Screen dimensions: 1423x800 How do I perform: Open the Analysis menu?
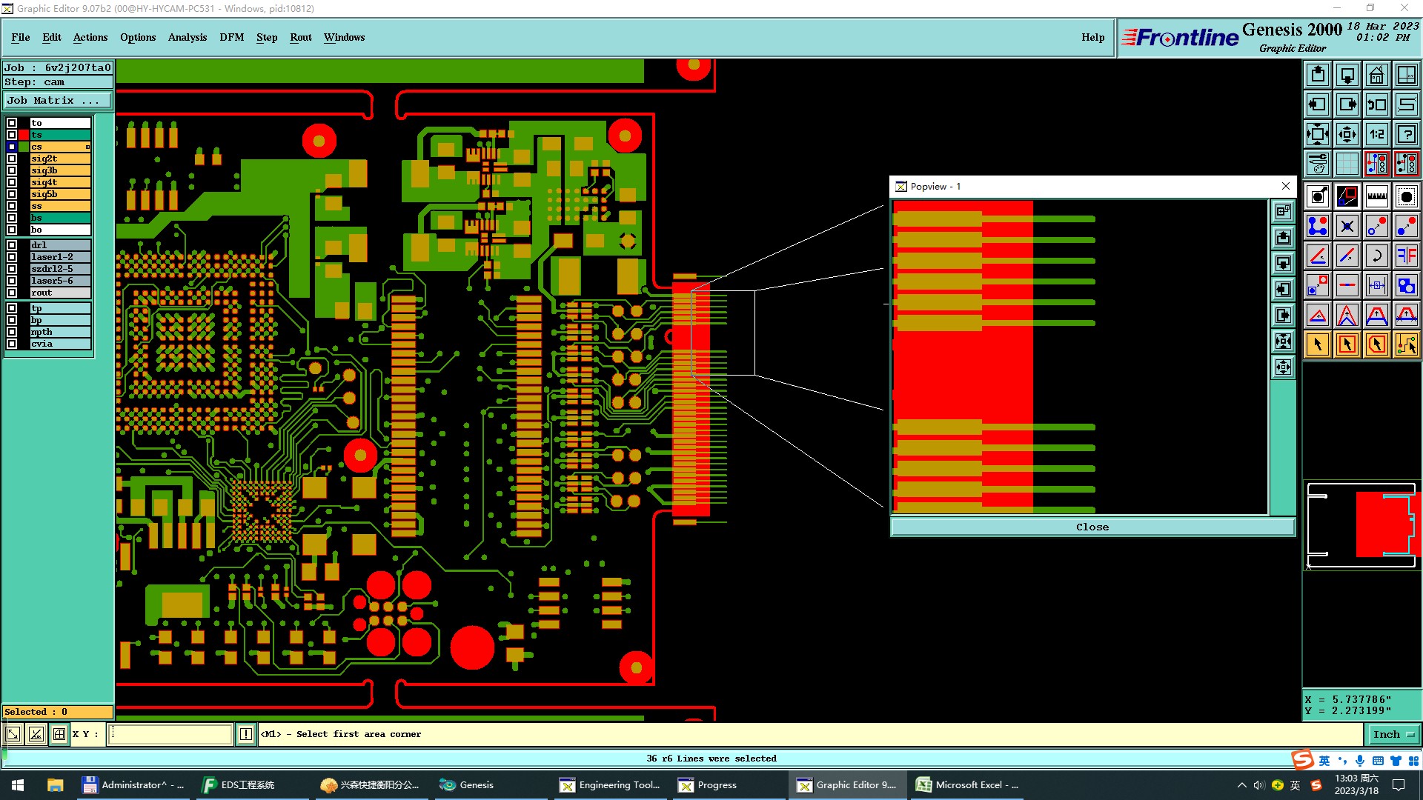[x=187, y=37]
